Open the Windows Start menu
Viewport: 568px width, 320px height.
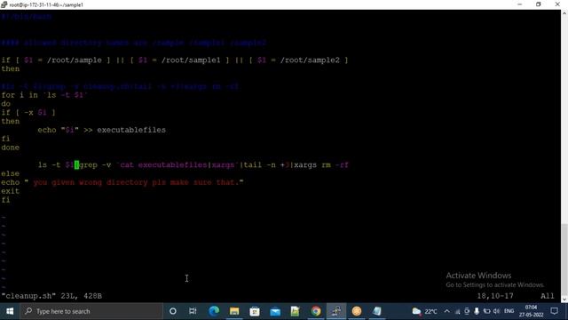(x=10, y=311)
